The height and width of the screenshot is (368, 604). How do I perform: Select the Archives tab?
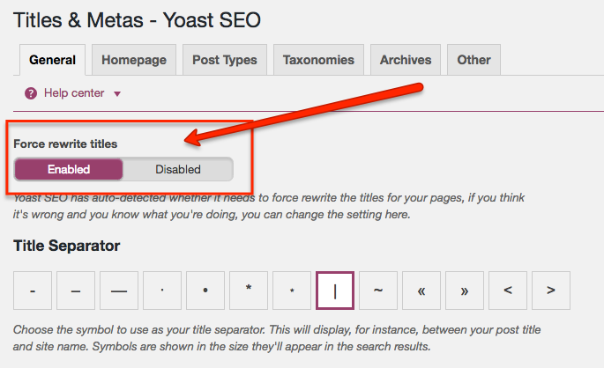(x=406, y=60)
